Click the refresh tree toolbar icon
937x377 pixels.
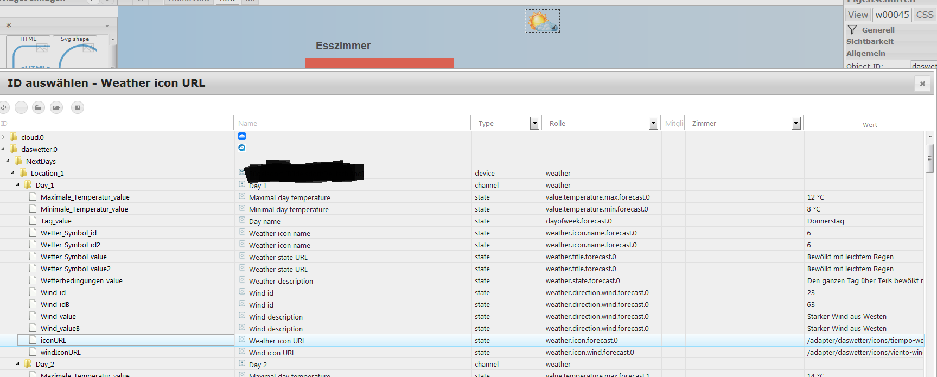point(3,107)
